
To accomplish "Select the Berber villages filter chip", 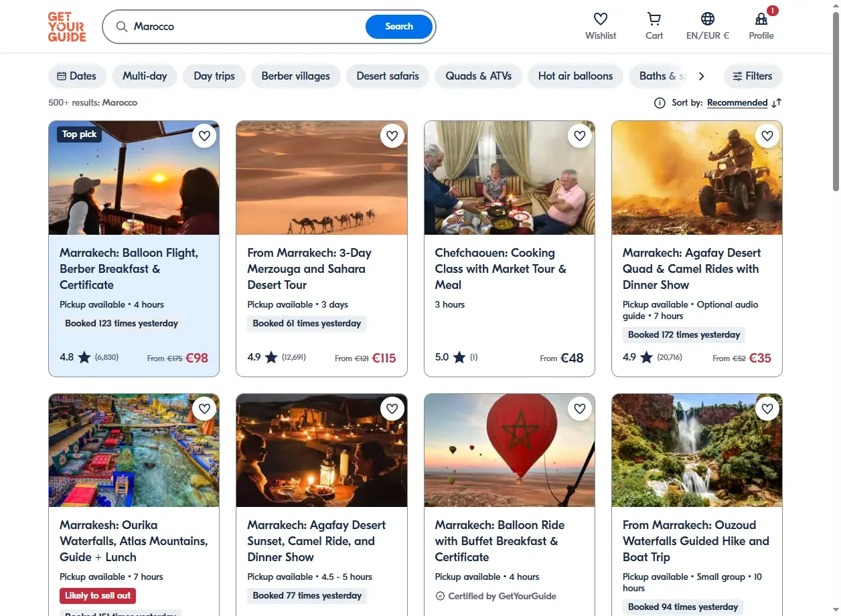I will click(296, 76).
